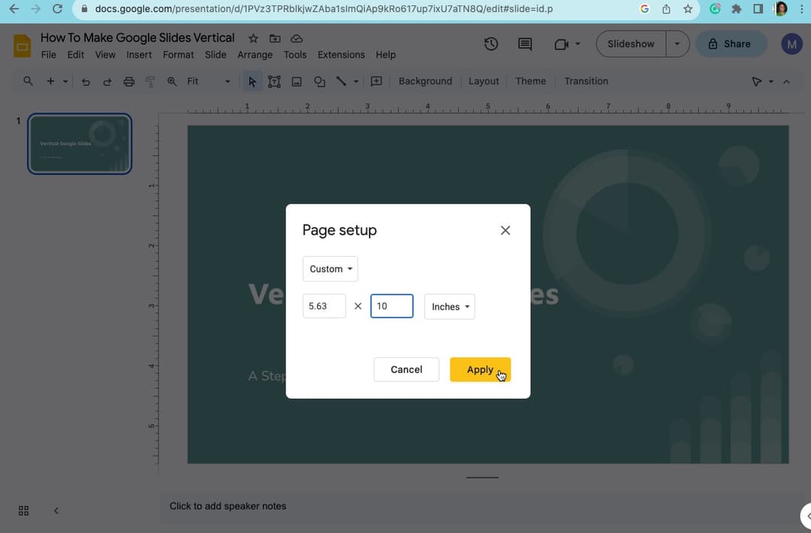Check the cloud save status icon
811x533 pixels.
[297, 39]
